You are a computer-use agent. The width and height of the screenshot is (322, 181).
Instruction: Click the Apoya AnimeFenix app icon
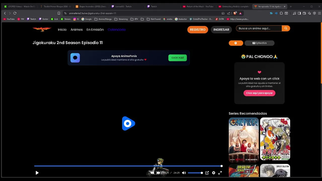[75, 58]
